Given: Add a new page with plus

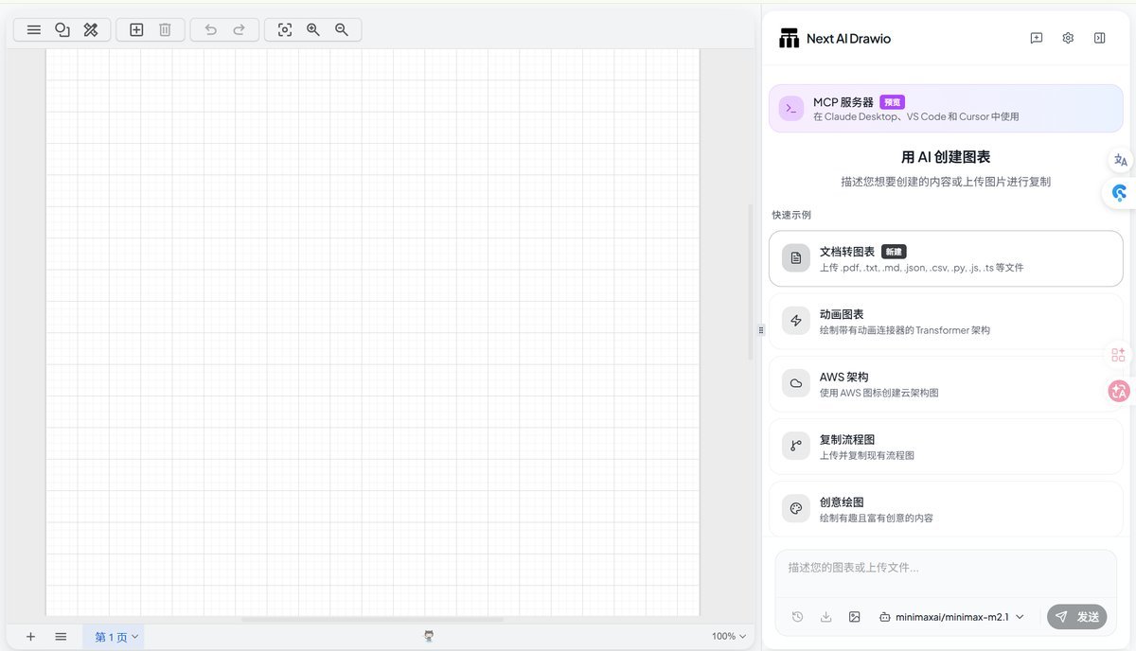Looking at the screenshot, I should (x=30, y=637).
